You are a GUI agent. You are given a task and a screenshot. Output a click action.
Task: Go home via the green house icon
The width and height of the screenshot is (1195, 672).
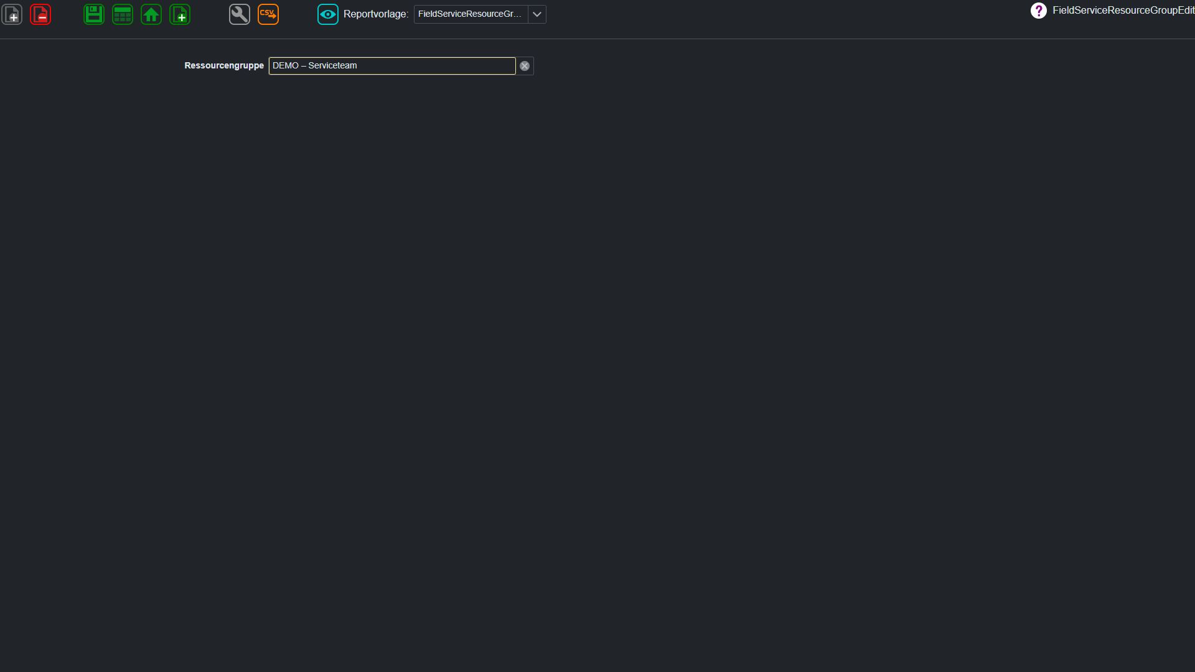click(x=151, y=14)
